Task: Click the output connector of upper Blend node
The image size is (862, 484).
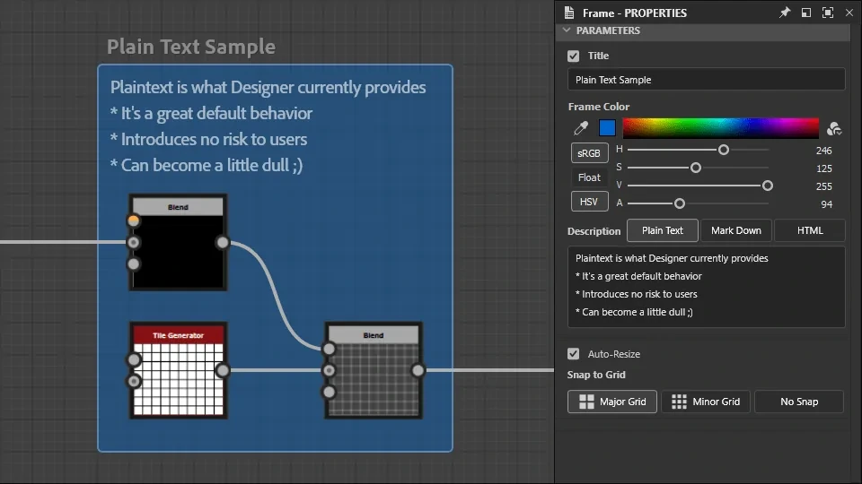Action: pyautogui.click(x=222, y=243)
